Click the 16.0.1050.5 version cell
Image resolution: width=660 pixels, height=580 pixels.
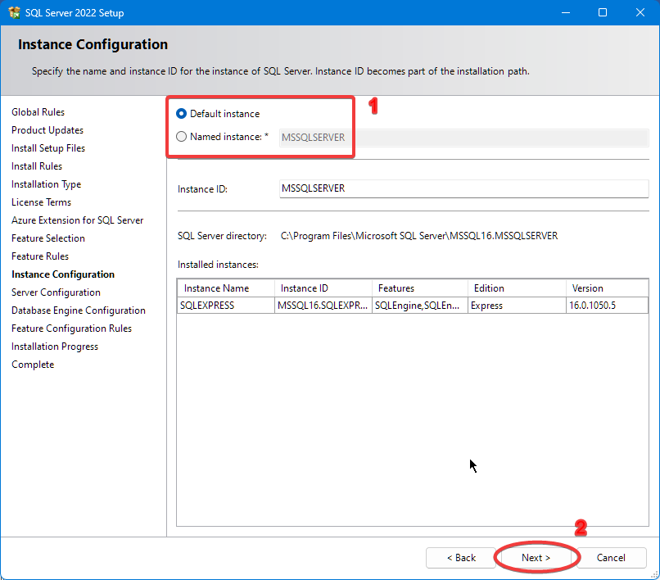(x=607, y=306)
